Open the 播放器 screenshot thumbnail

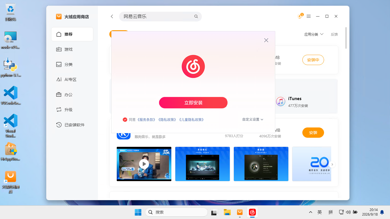click(261, 164)
